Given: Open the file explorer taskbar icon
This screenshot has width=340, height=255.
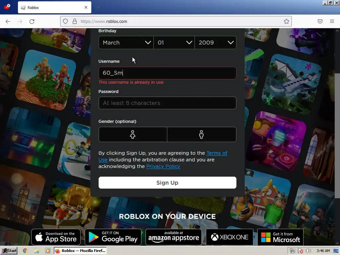Looking at the screenshot, I should click(x=37, y=251).
